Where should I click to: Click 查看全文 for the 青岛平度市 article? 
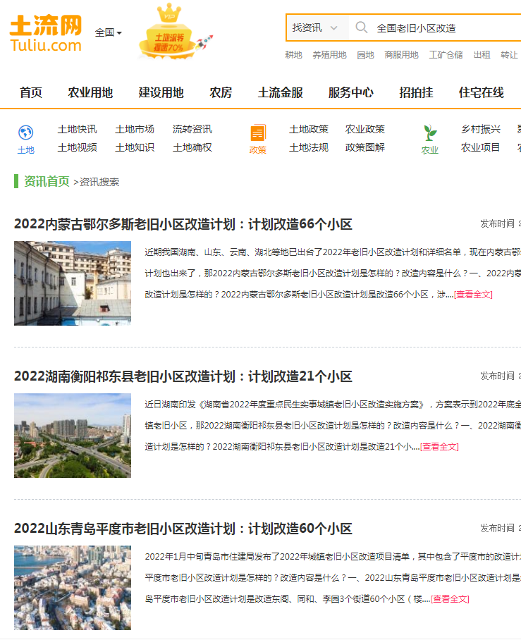point(450,599)
